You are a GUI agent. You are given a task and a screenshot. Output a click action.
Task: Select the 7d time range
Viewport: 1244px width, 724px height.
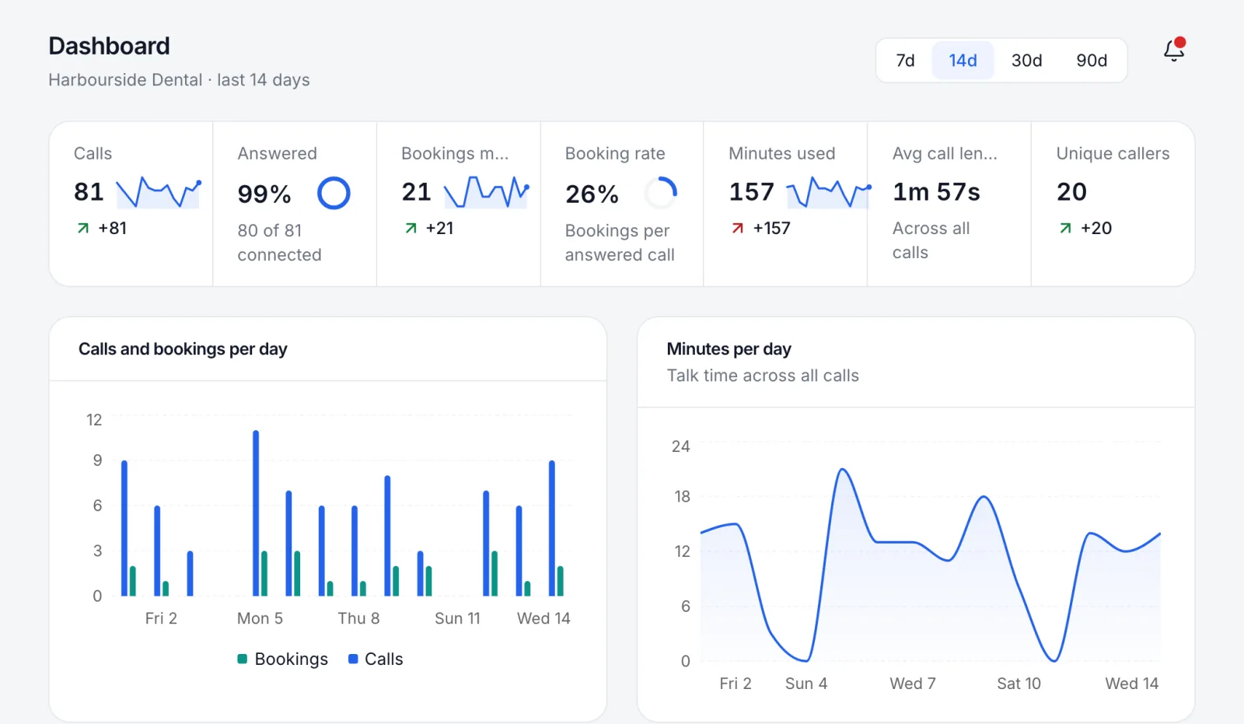905,61
